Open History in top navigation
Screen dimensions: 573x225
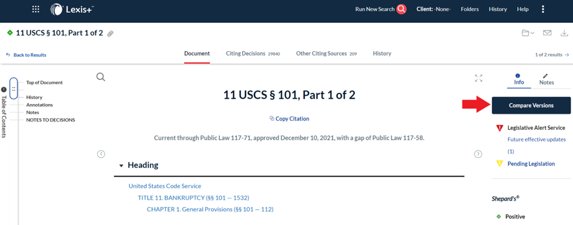498,9
